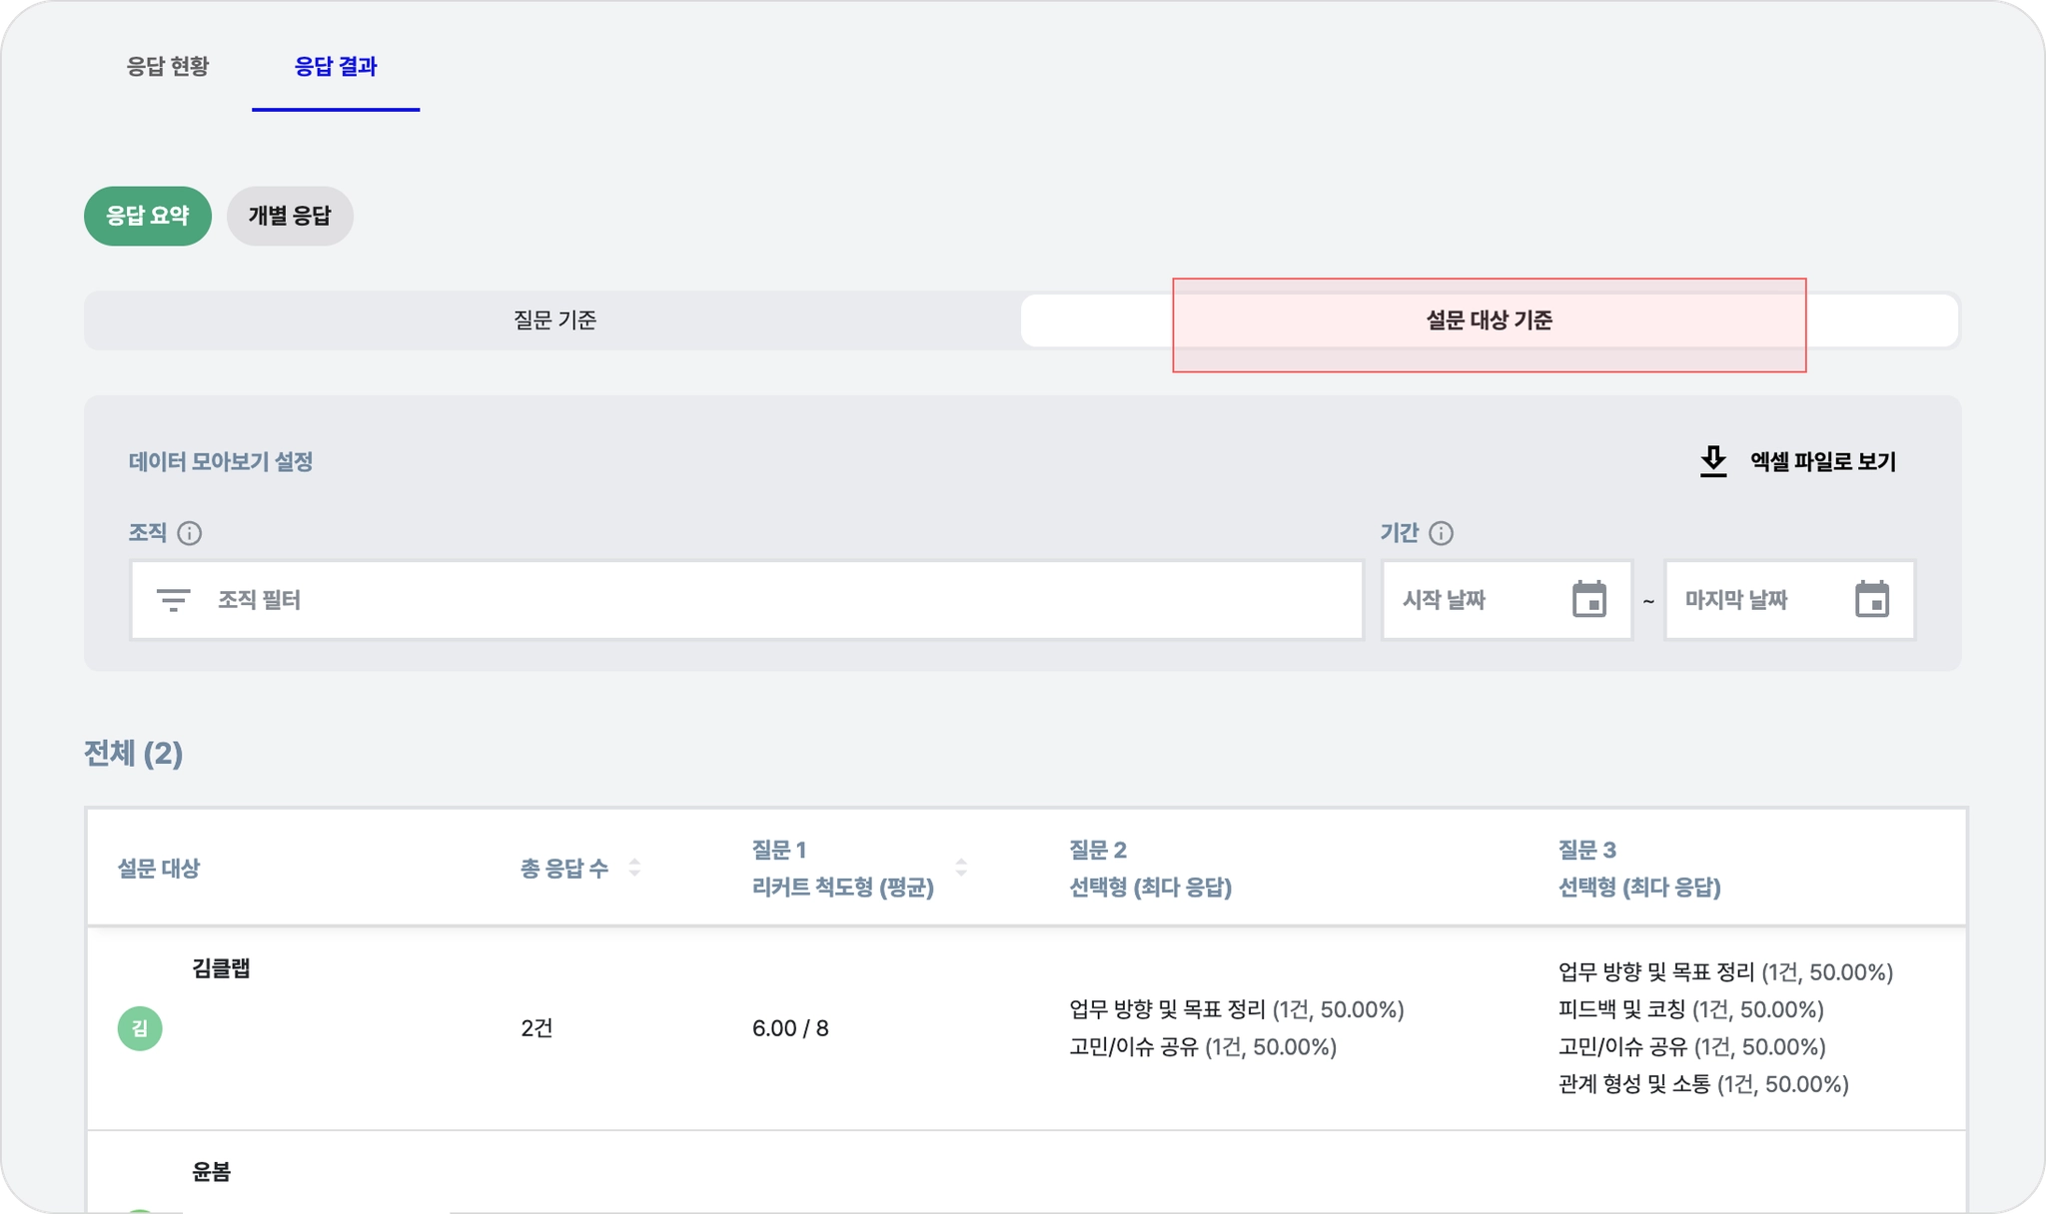Sort by the 총 응답 수 arrows
The height and width of the screenshot is (1214, 2046).
point(634,868)
